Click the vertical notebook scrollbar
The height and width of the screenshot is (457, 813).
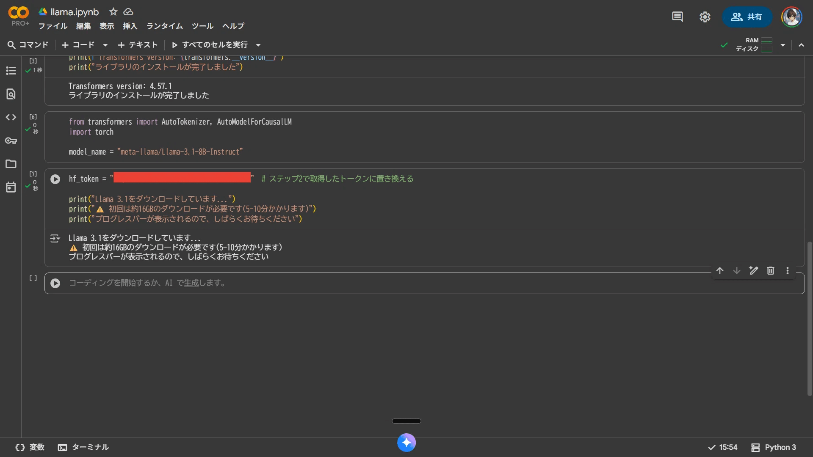(x=810, y=319)
